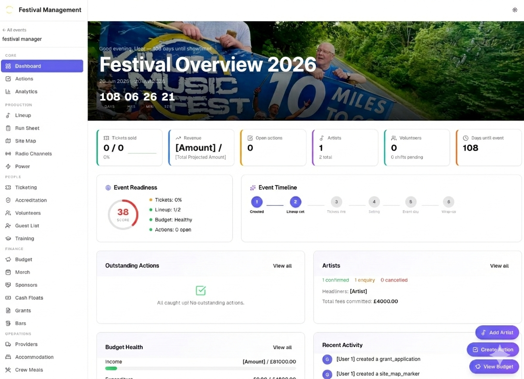The width and height of the screenshot is (524, 379).
Task: Select the Lineup set step on the timeline
Action: pyautogui.click(x=296, y=202)
